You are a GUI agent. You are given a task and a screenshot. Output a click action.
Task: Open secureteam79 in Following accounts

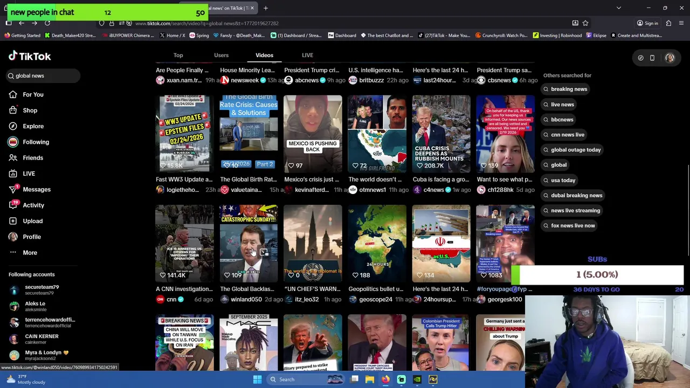tap(41, 290)
